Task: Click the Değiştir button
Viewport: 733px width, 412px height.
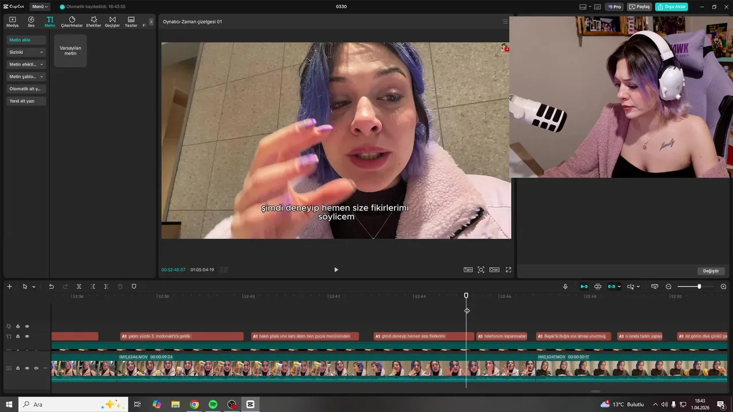Action: [x=711, y=271]
